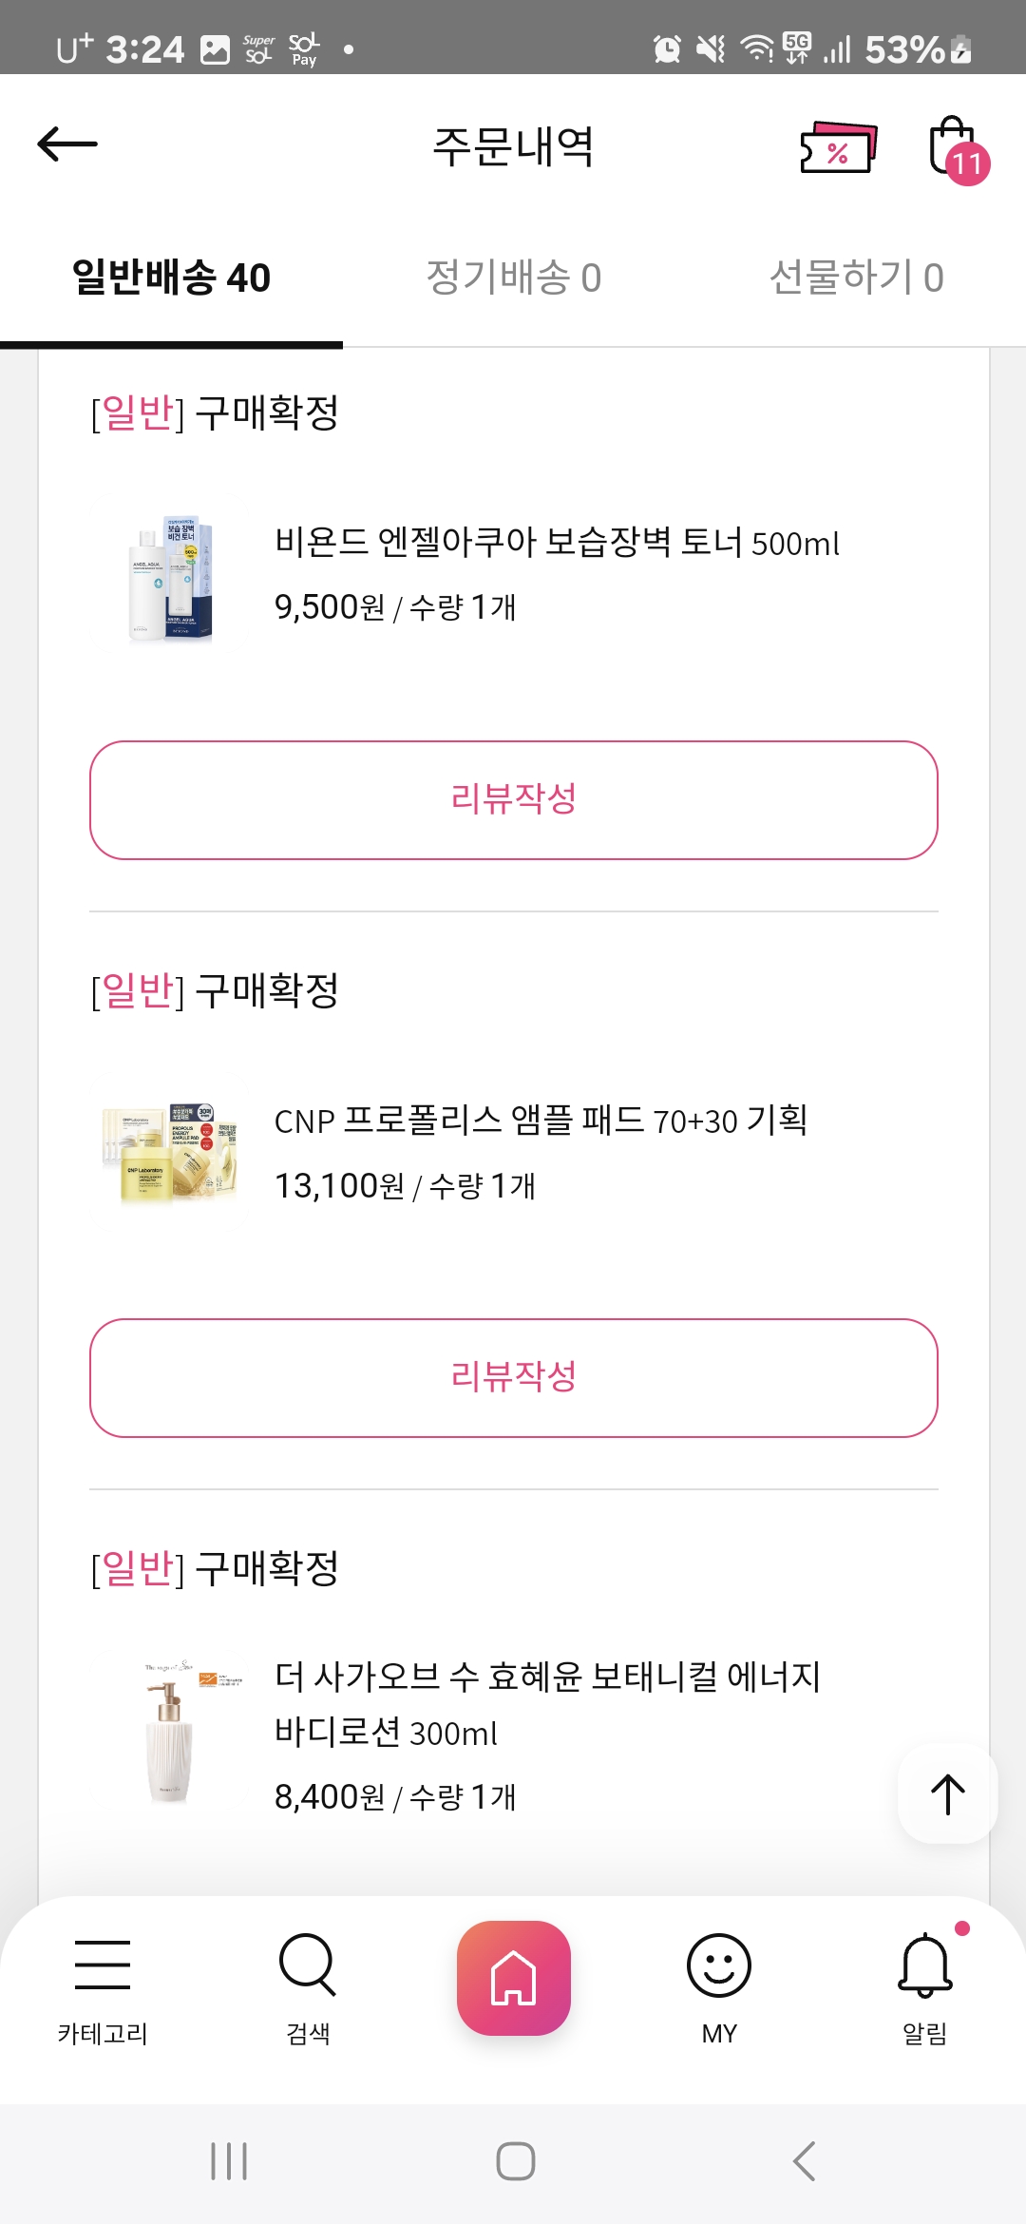
Task: Open CNP 앰플 패드 product thumbnail
Action: tap(171, 1155)
